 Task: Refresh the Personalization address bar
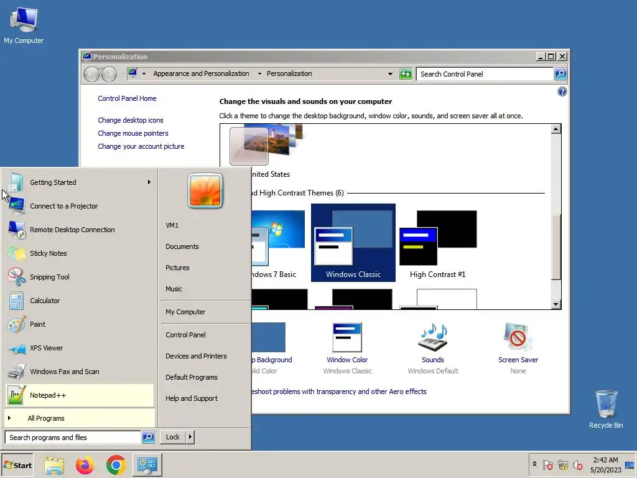coord(406,74)
